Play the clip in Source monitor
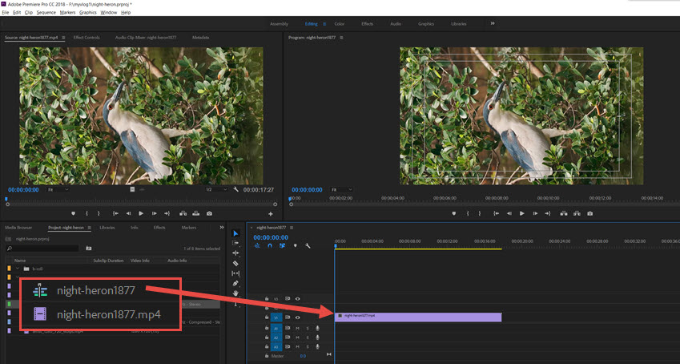 point(141,214)
